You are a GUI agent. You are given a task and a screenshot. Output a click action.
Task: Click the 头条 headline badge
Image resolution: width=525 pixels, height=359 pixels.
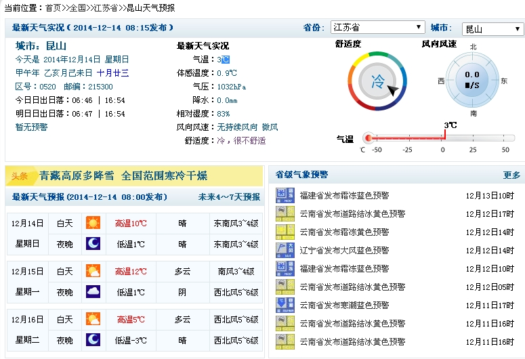[20, 176]
